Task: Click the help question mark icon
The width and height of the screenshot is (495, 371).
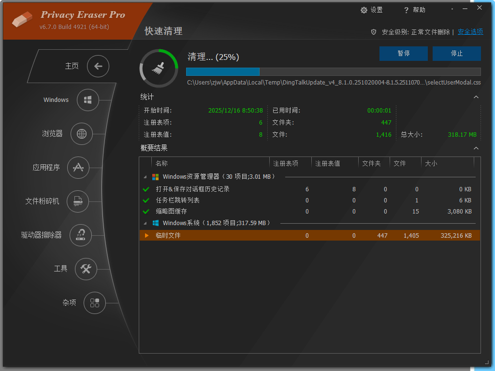Action: (406, 10)
